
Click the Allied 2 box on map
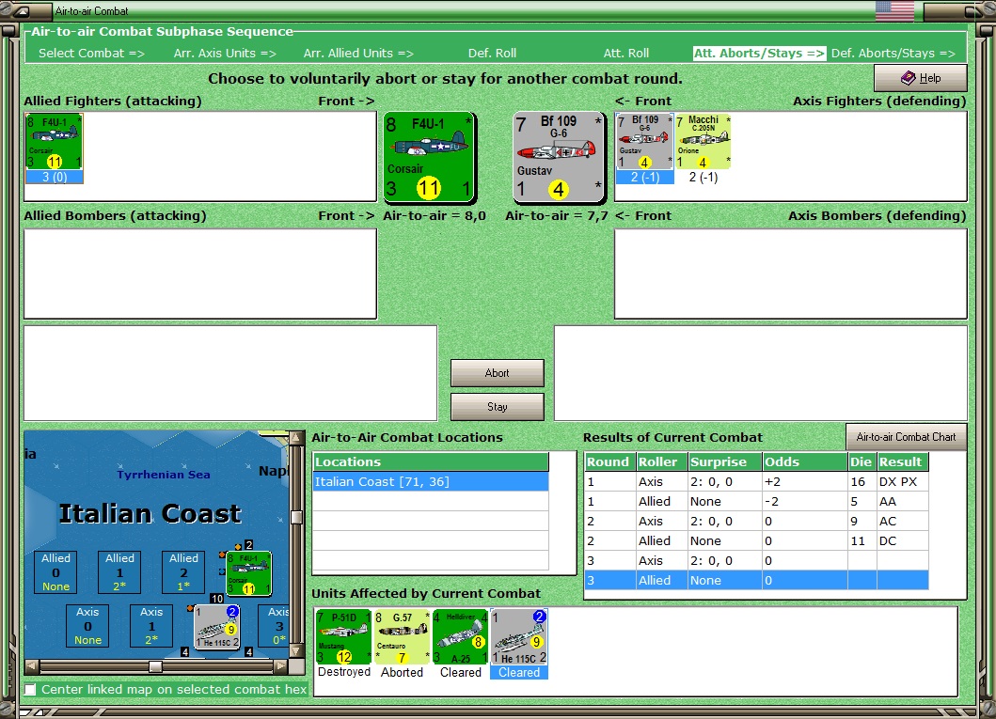coord(183,571)
